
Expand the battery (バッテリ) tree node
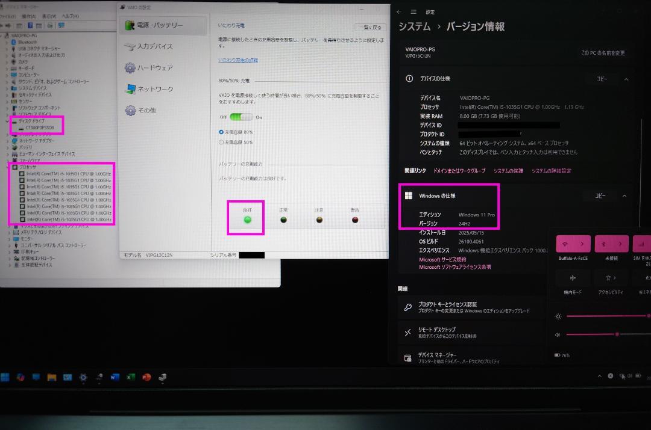[x=8, y=147]
